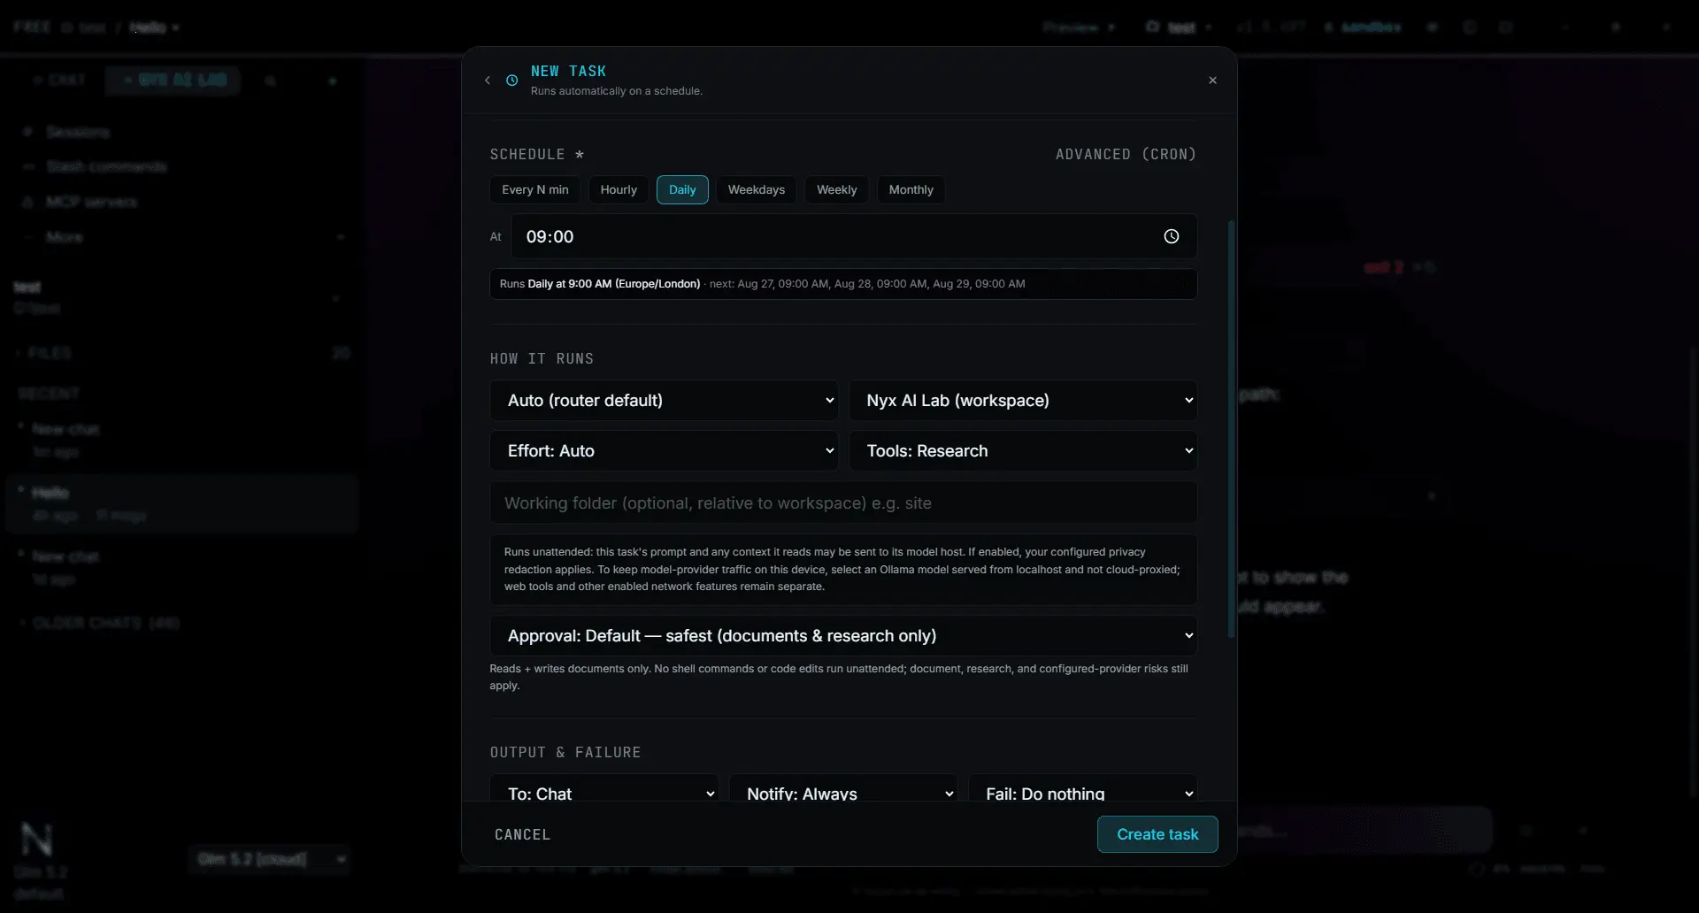1699x913 pixels.
Task: Click the Cancel button
Action: pyautogui.click(x=522, y=834)
